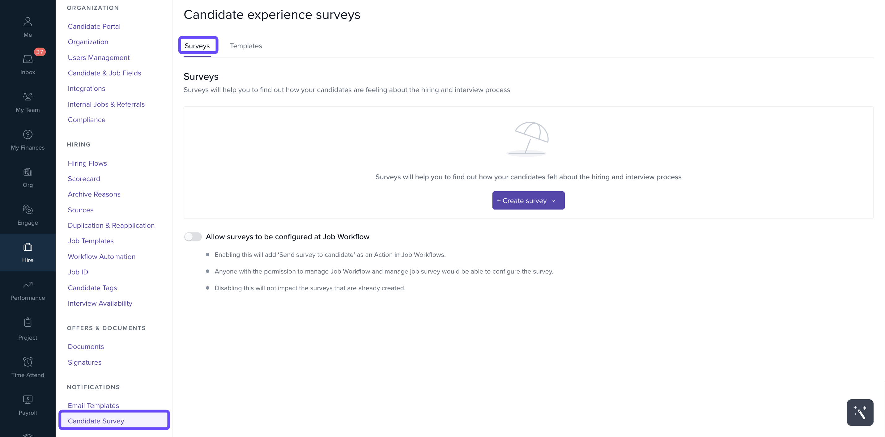The height and width of the screenshot is (437, 885).
Task: Open the Performance trend icon
Action: [28, 285]
